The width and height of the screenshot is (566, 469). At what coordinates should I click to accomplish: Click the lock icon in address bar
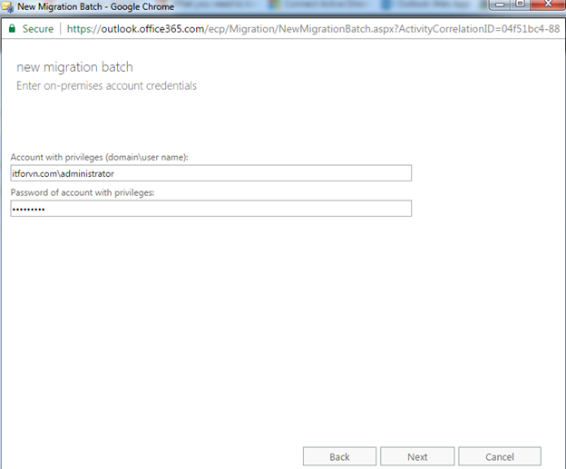pyautogui.click(x=12, y=28)
